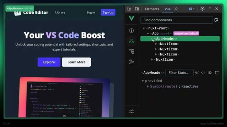The image size is (227, 127).
Task: Open component in editor icon
Action: (217, 73)
